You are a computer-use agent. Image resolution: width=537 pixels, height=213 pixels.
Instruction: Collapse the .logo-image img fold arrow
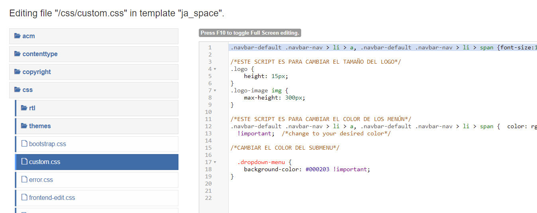click(x=215, y=90)
